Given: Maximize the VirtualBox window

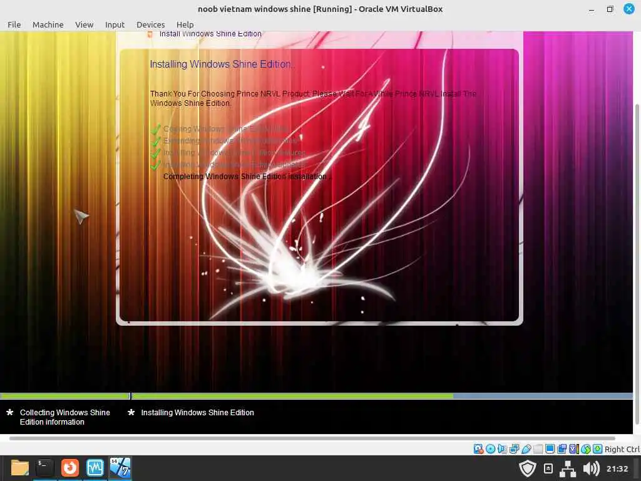Looking at the screenshot, I should [610, 9].
